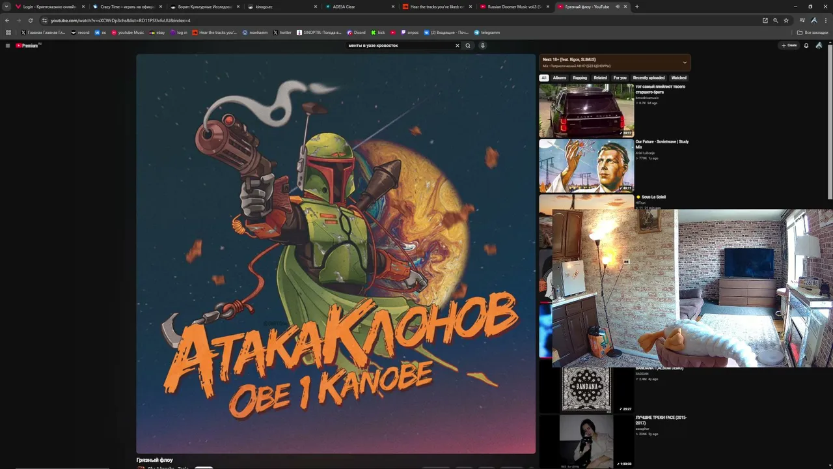Switch to the Борат tab
The height and width of the screenshot is (469, 833).
pos(204,7)
